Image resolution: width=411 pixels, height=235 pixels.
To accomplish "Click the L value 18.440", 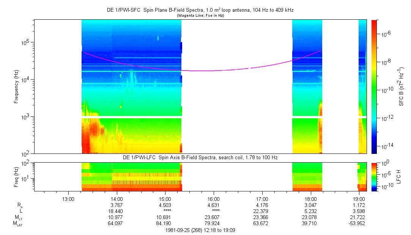I will tap(117, 211).
